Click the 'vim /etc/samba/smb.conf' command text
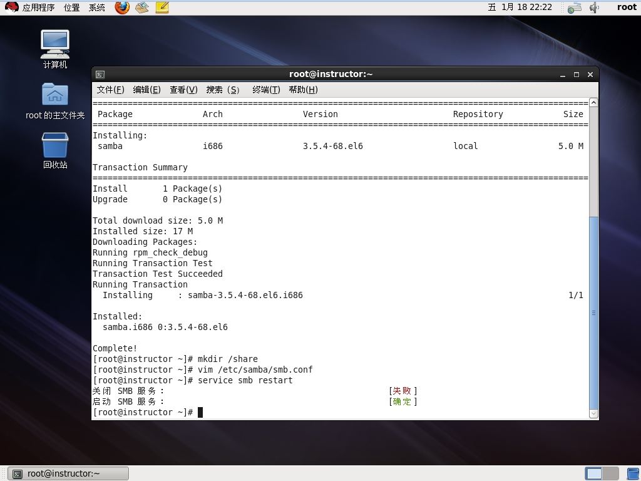 click(255, 370)
